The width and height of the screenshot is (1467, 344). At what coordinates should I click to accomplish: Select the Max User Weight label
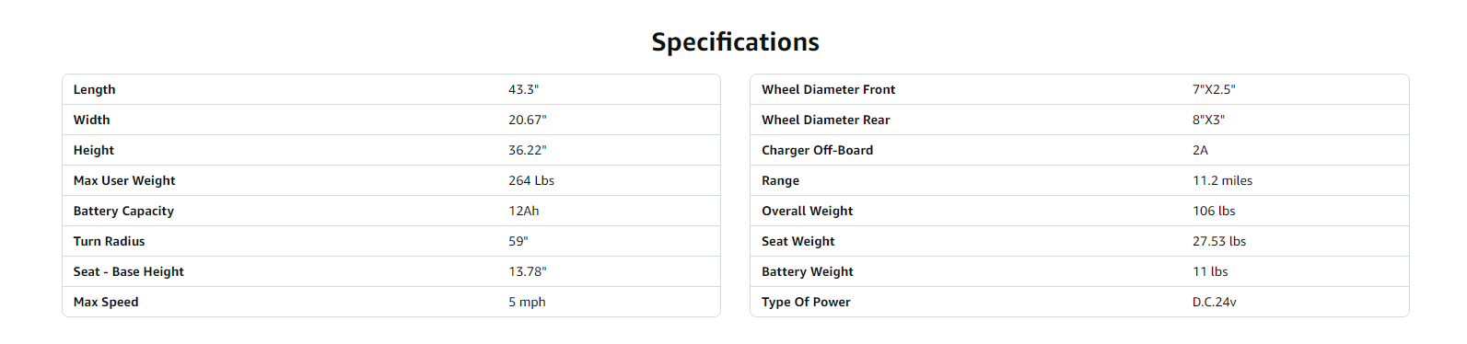[x=124, y=180]
